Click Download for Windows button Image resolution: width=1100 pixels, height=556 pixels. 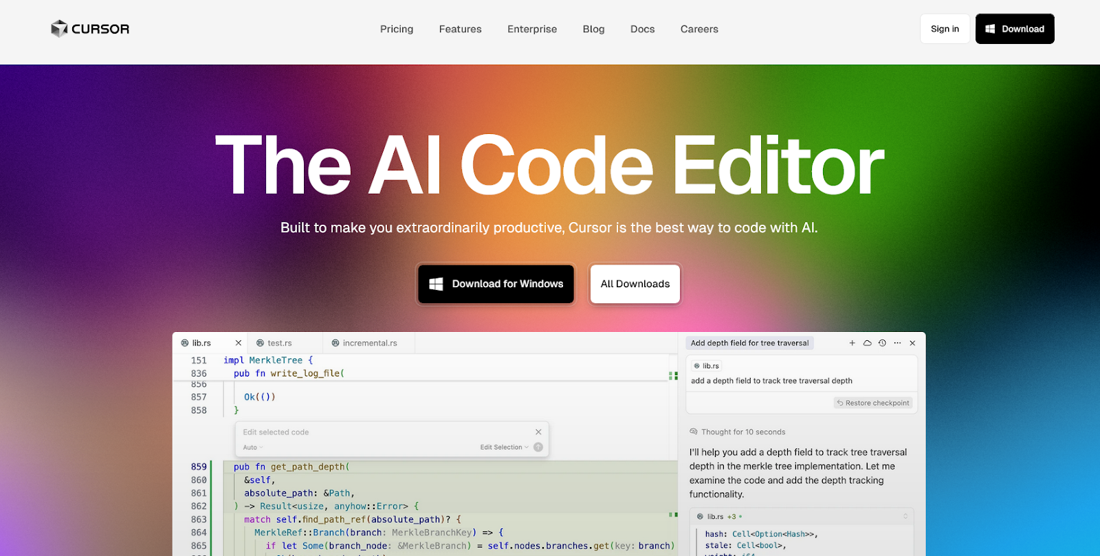tap(496, 284)
